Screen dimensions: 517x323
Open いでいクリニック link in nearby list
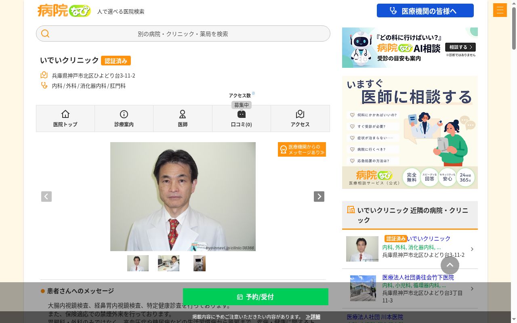[429, 239]
